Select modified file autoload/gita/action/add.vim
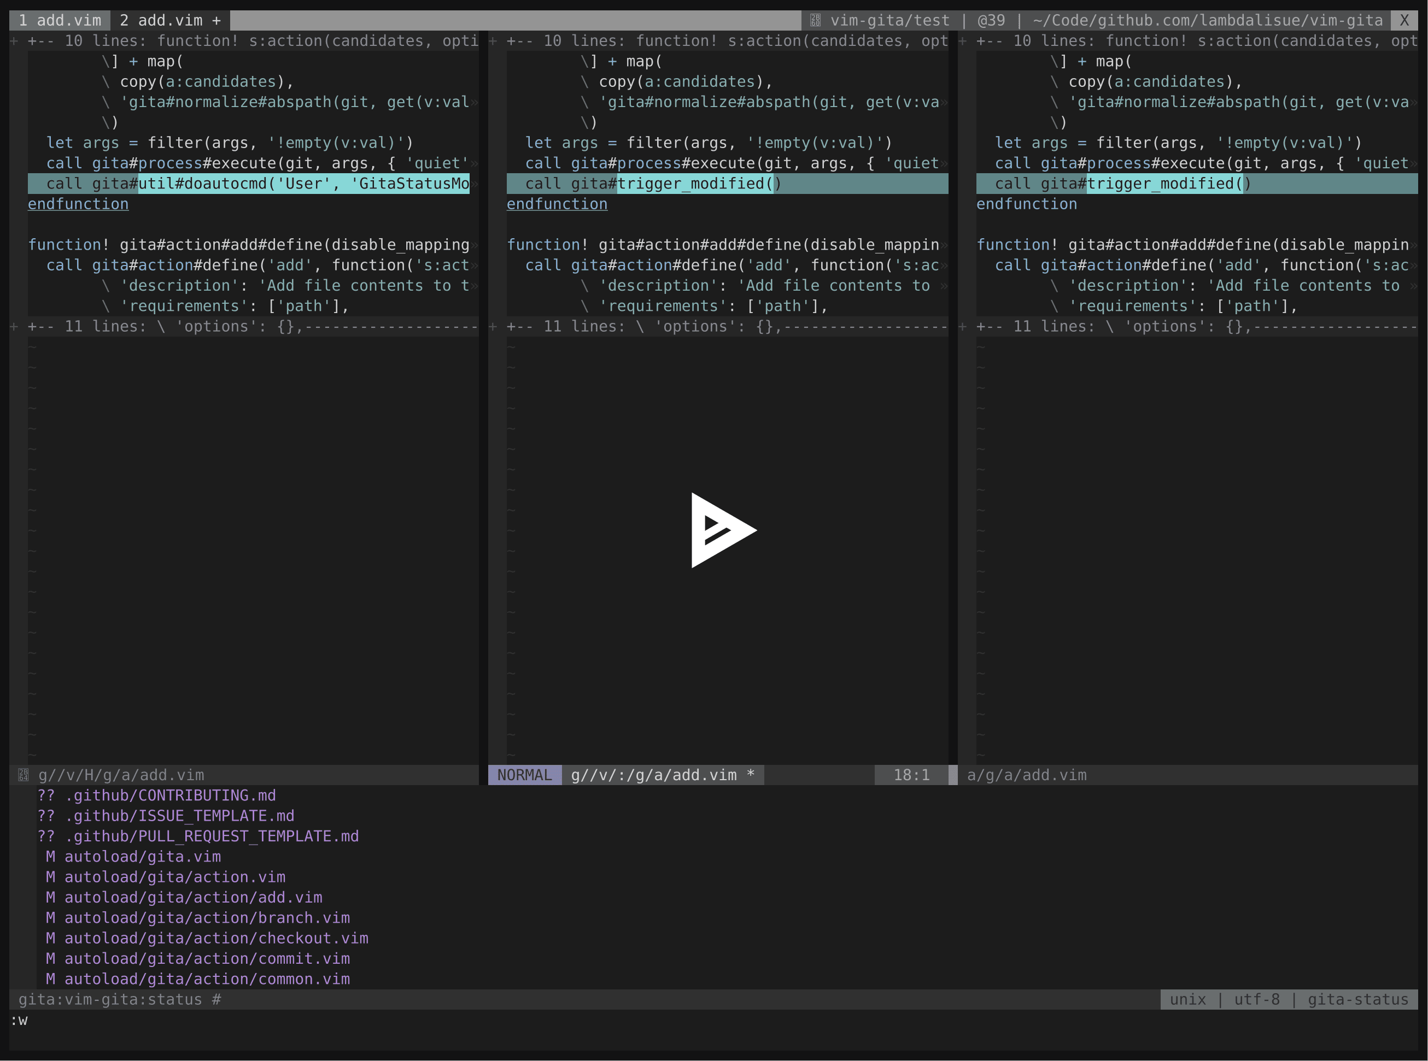 coord(184,898)
